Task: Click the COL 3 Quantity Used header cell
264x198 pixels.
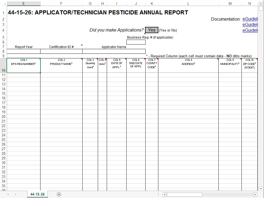Action: click(90, 65)
